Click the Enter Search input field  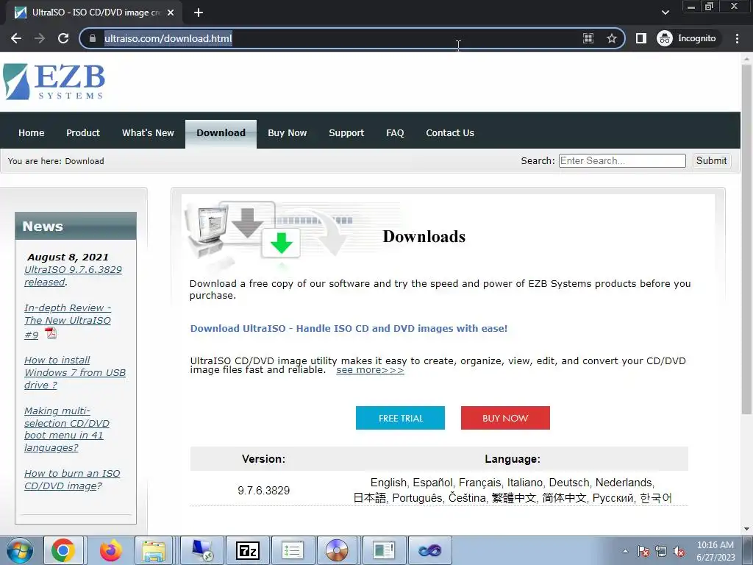[x=622, y=161]
